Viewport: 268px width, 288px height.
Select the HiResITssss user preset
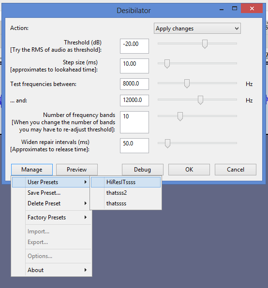click(x=126, y=182)
